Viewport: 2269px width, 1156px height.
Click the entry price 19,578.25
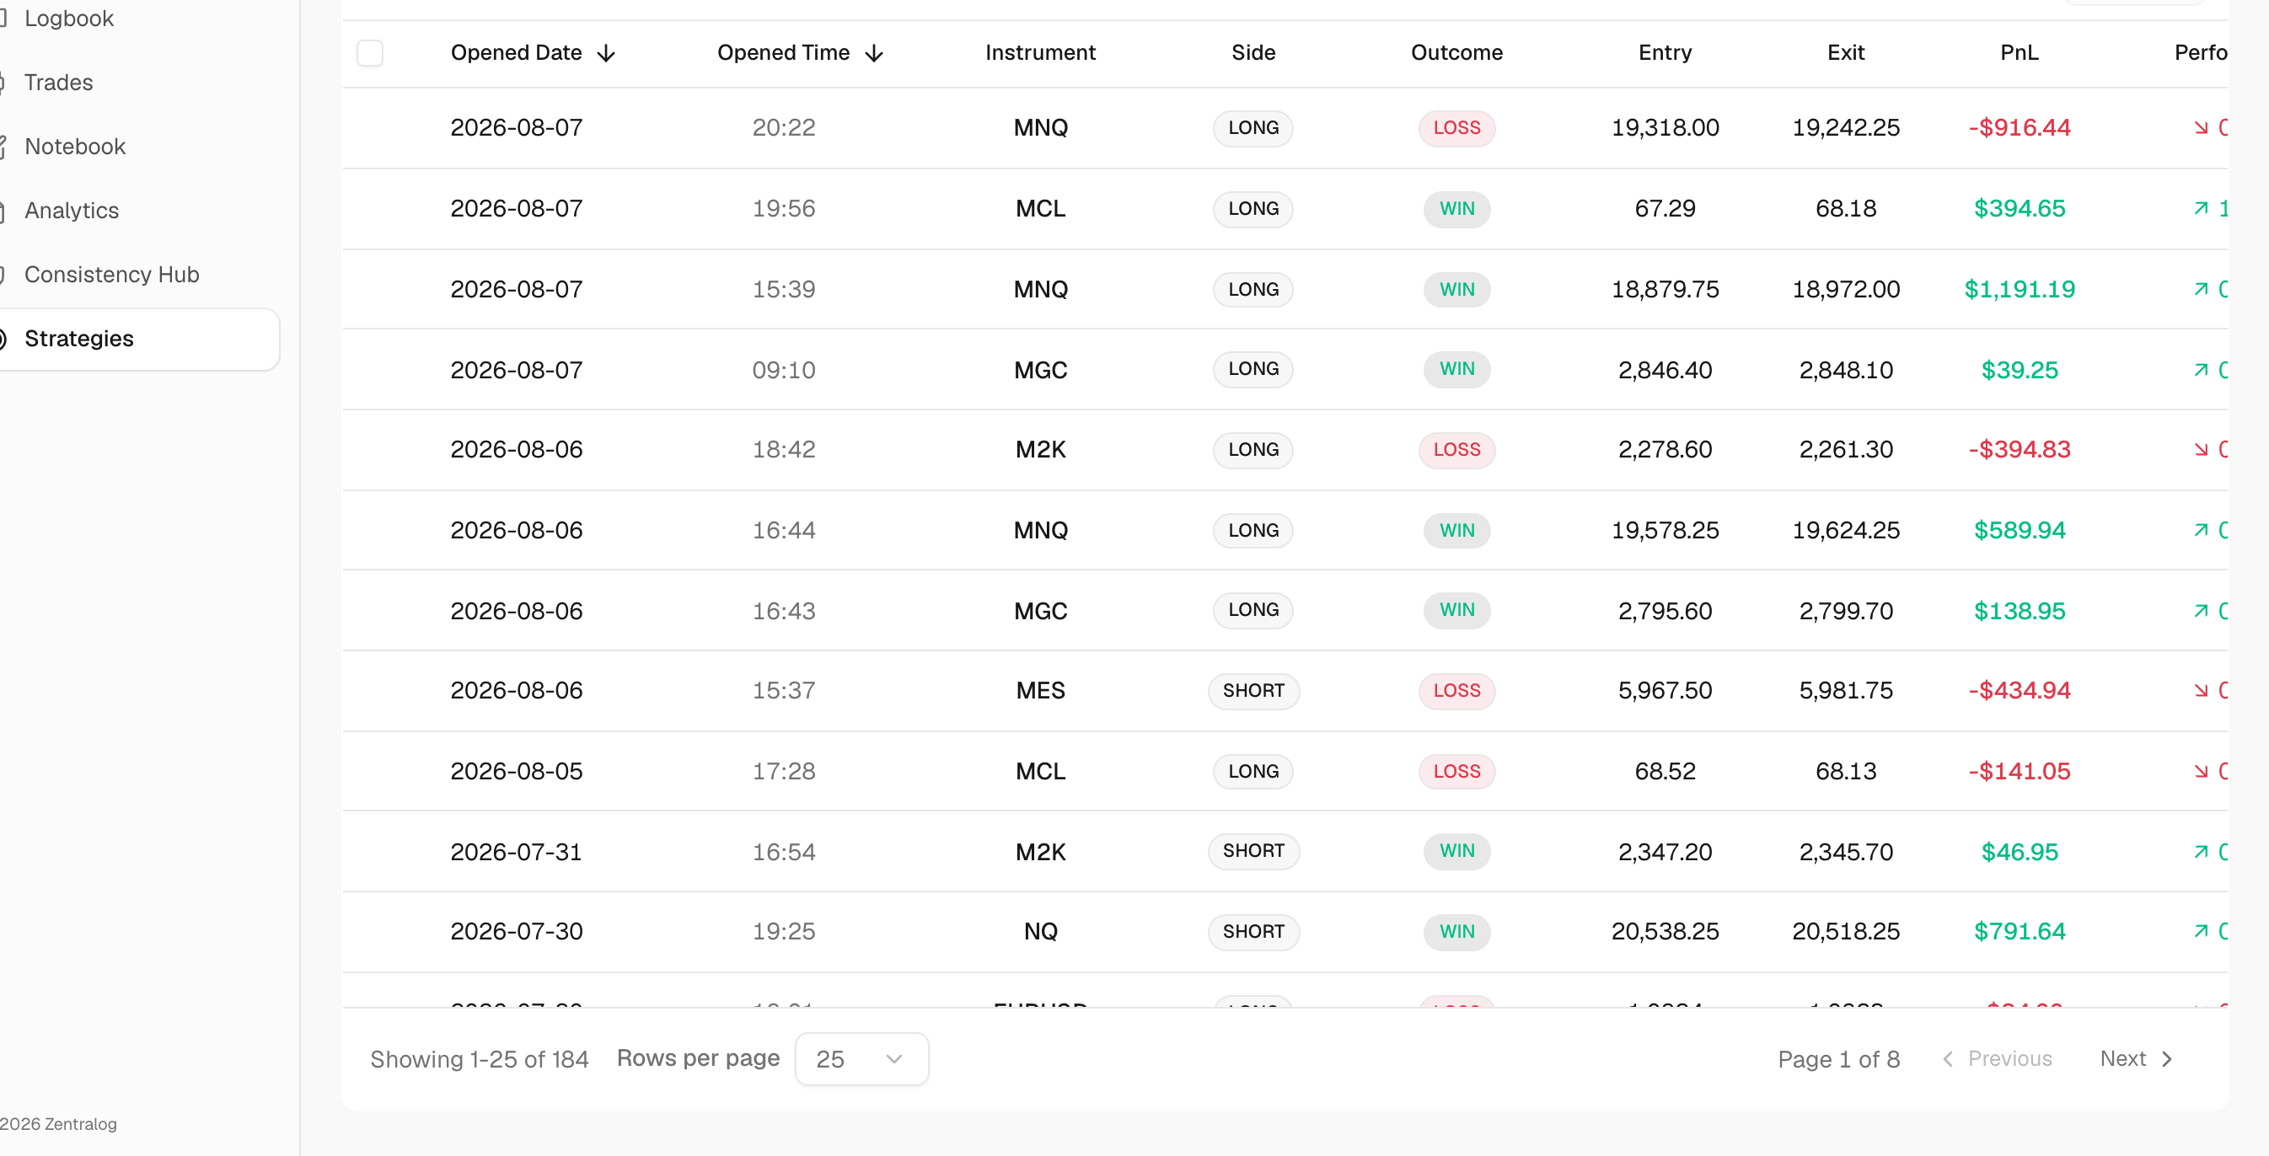tap(1665, 530)
